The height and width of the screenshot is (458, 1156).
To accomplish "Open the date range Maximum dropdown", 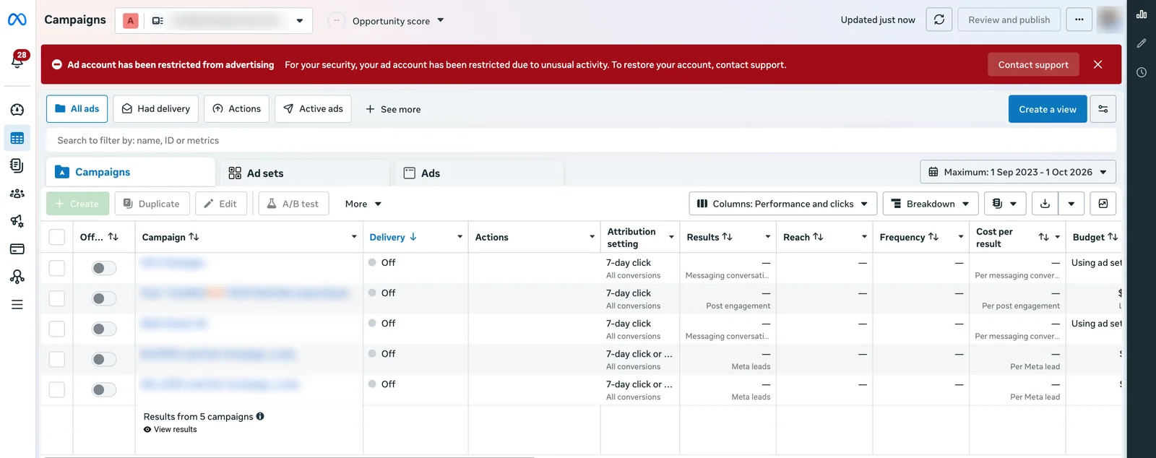I will 1018,172.
